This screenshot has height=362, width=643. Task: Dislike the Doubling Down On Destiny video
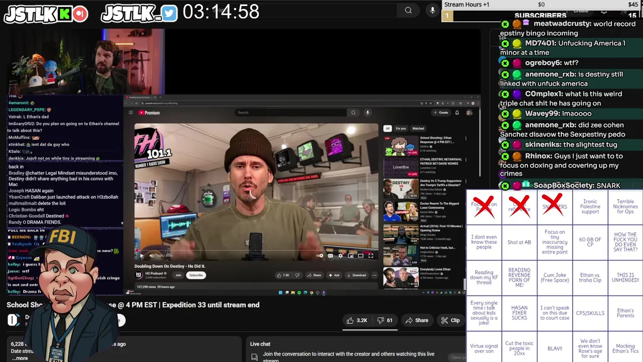pyautogui.click(x=297, y=275)
